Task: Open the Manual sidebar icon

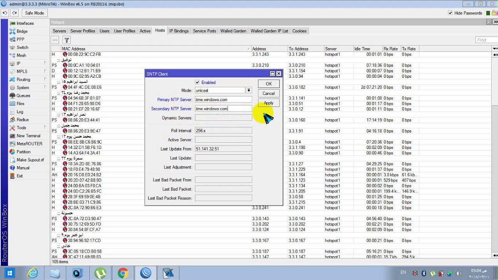Action: pyautogui.click(x=13, y=168)
